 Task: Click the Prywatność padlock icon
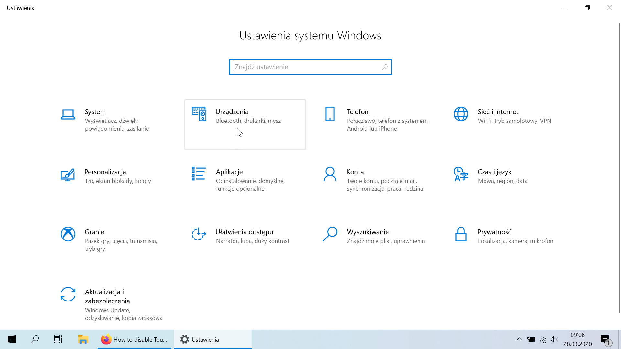(x=461, y=234)
